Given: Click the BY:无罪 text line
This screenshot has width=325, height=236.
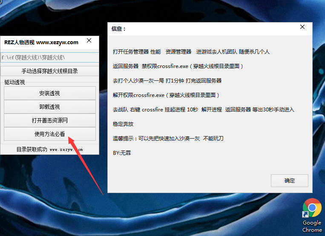Looking at the screenshot, I should 122,152.
